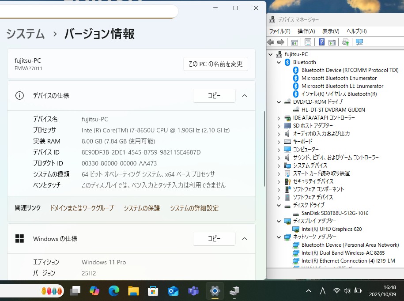Viewport: 404px width, 301px height.
Task: Collapse the デバイスの仕様 section chevron
Action: tap(245, 96)
